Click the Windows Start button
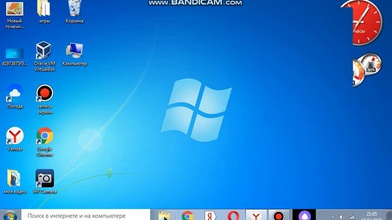Image resolution: width=392 pixels, height=220 pixels. pyautogui.click(x=10, y=215)
